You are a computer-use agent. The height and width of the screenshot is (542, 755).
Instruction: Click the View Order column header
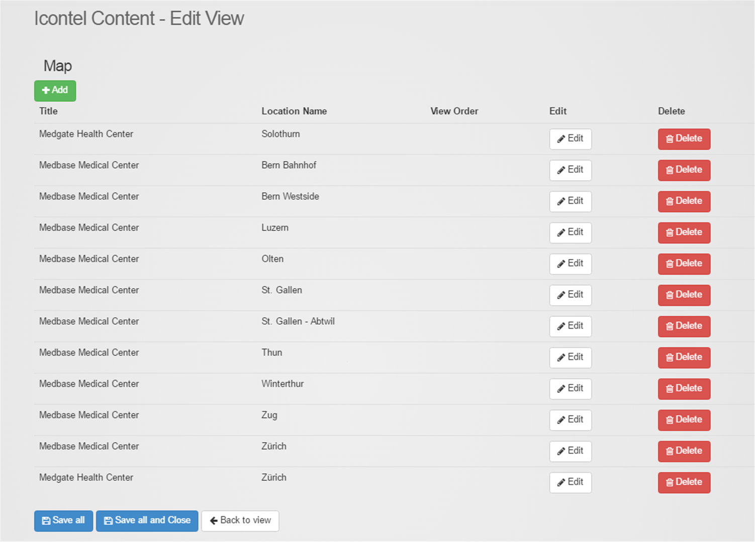454,111
